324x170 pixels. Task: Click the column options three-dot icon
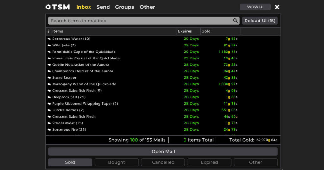coord(48,31)
